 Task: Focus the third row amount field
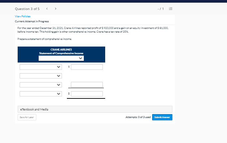click(87, 84)
